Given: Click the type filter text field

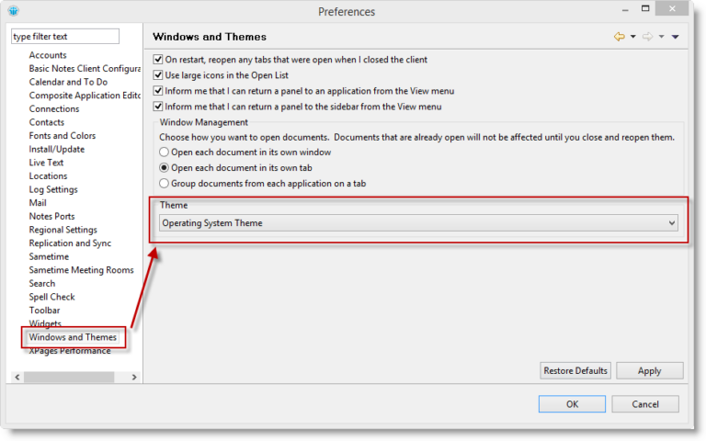Looking at the screenshot, I should 65,37.
